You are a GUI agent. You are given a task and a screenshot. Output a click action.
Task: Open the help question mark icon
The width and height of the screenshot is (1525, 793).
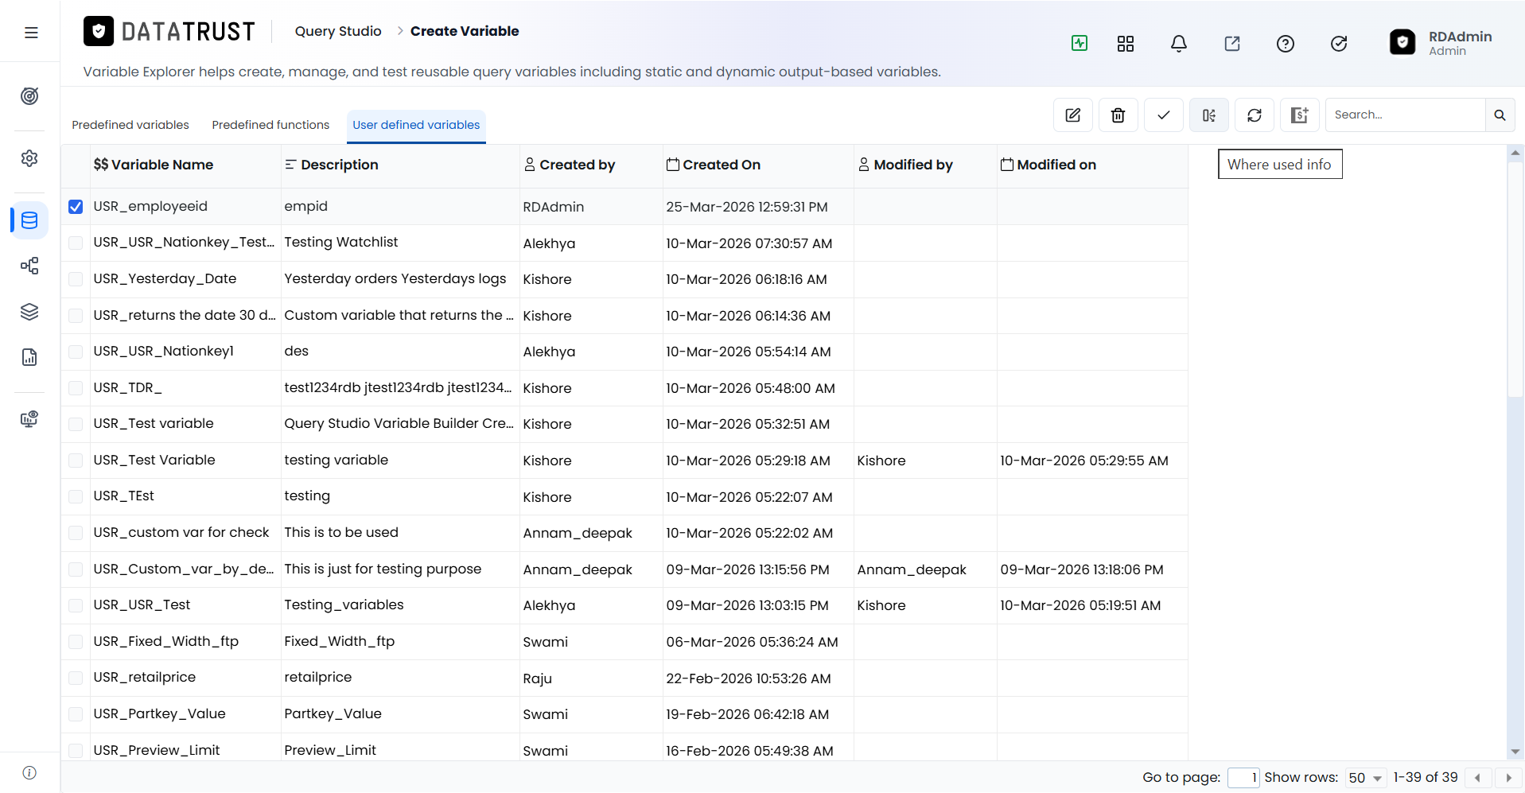[1286, 44]
